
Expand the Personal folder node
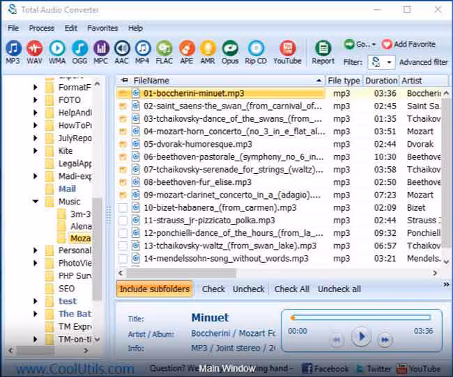(36, 250)
